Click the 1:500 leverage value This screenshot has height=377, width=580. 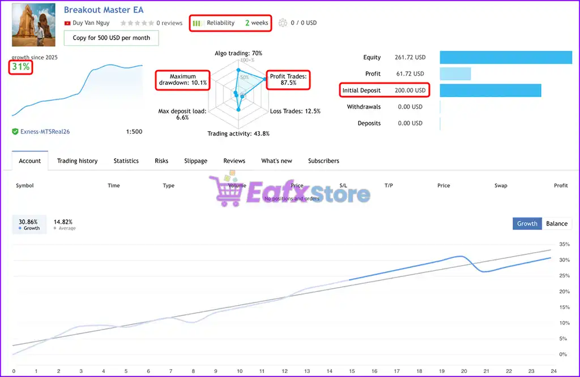134,132
